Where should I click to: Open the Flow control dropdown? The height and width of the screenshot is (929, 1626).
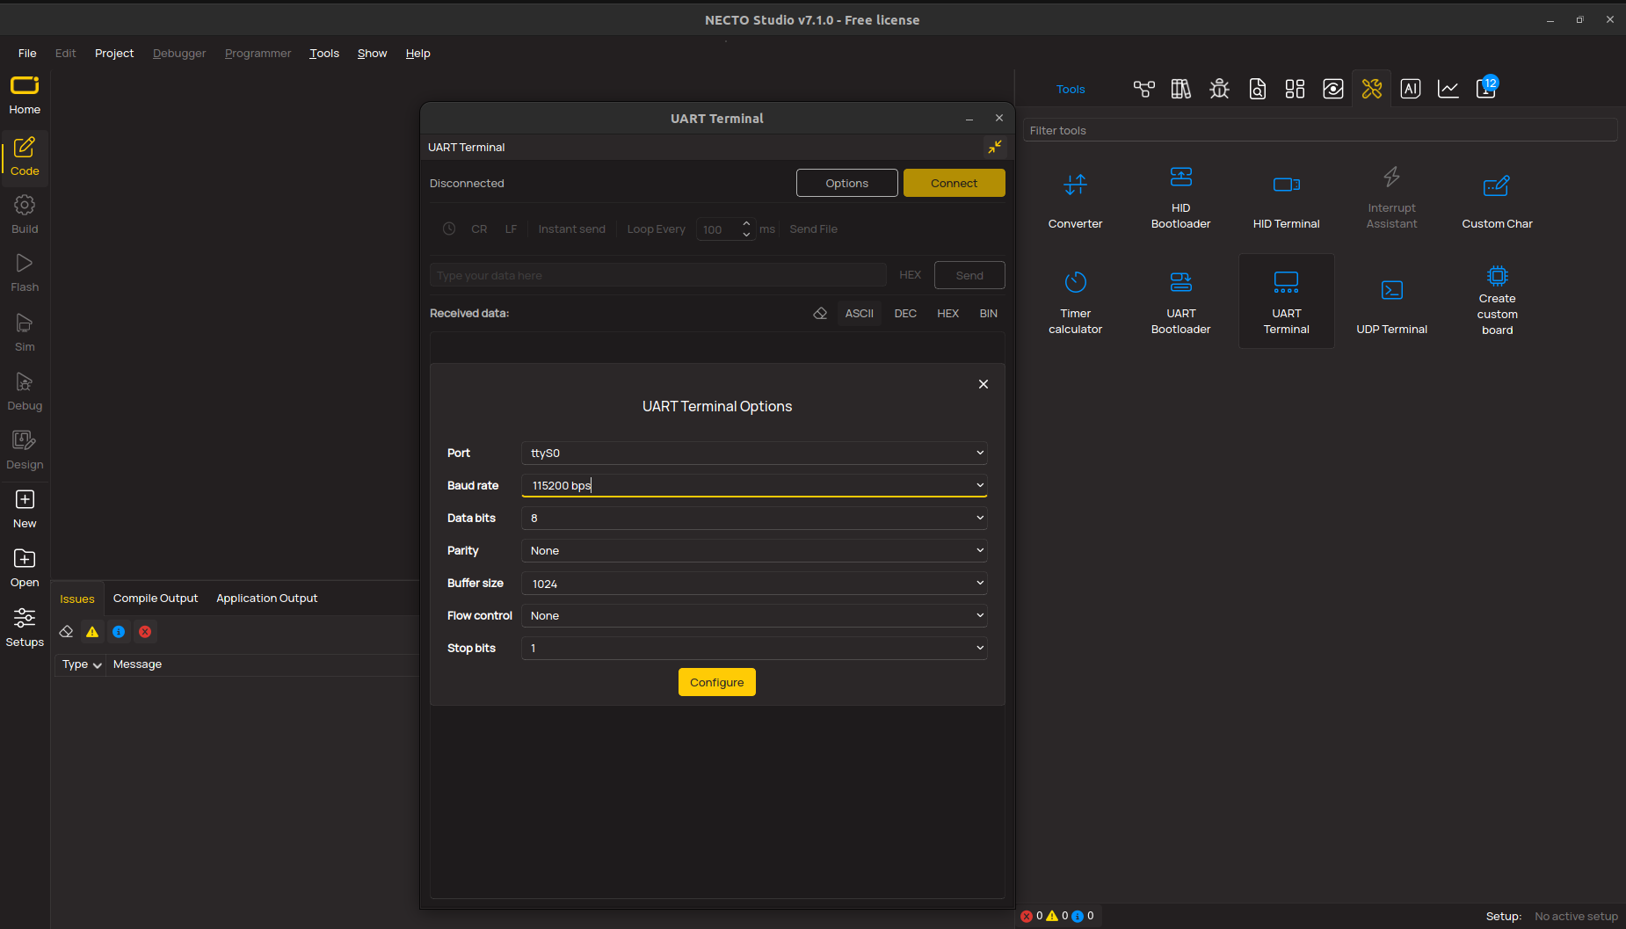(754, 615)
